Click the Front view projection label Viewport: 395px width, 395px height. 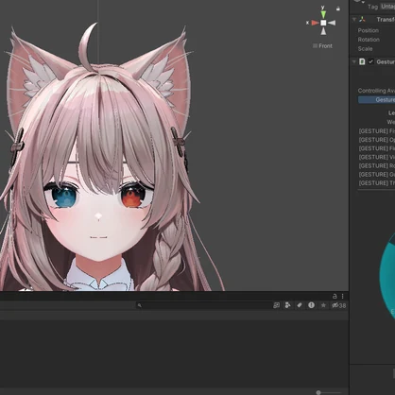(x=322, y=46)
